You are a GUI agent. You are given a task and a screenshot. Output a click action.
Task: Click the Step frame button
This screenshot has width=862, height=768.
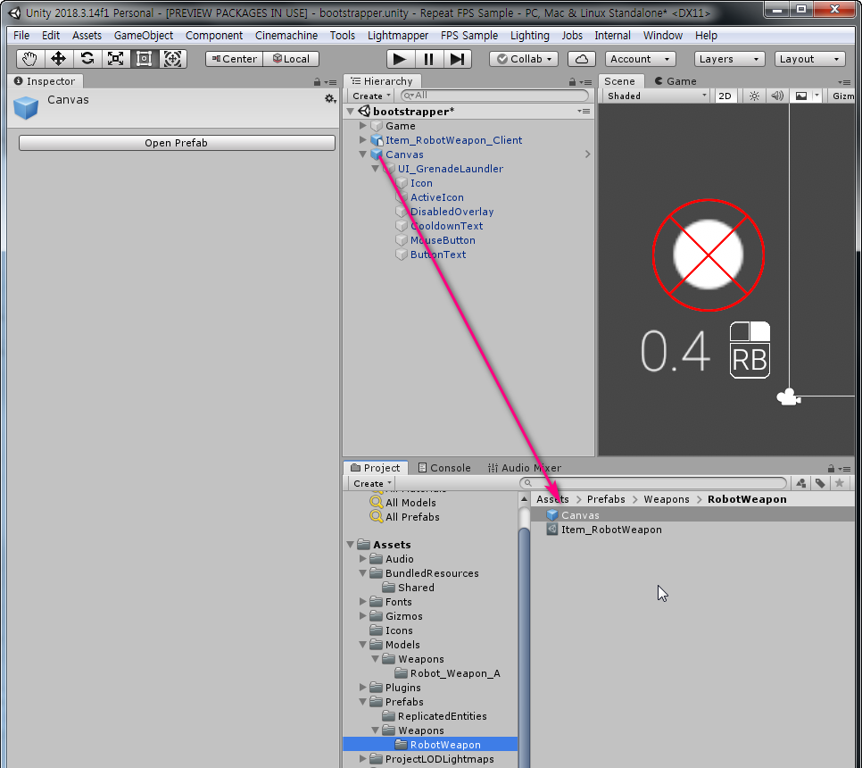pyautogui.click(x=458, y=59)
